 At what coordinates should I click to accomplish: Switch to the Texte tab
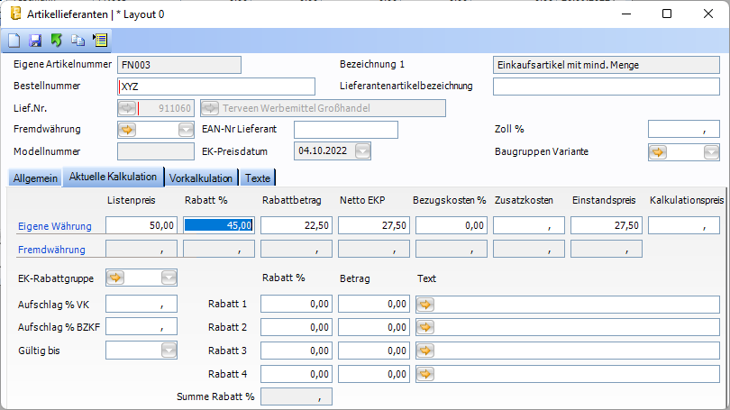[x=258, y=178]
